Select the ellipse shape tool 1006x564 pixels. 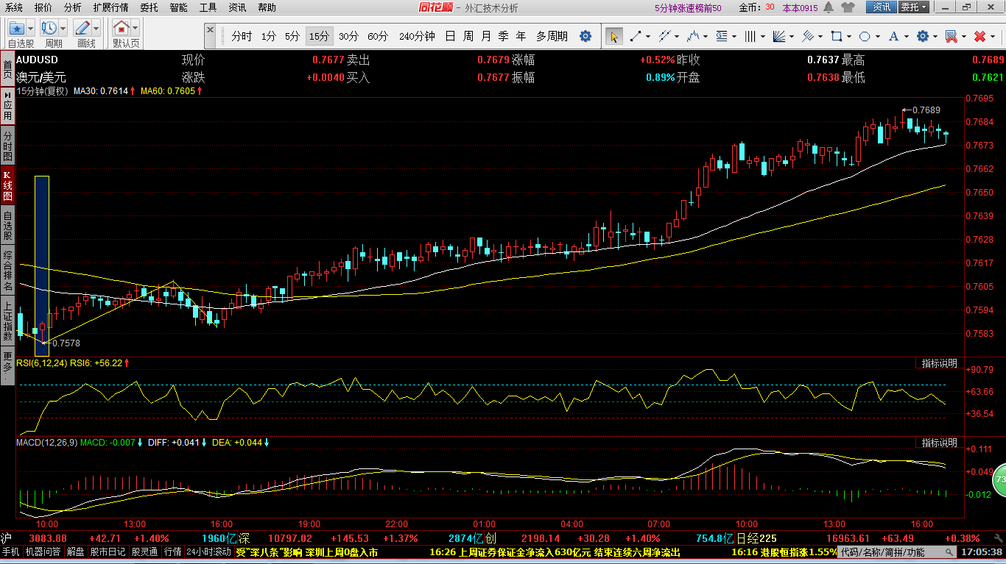[865, 36]
